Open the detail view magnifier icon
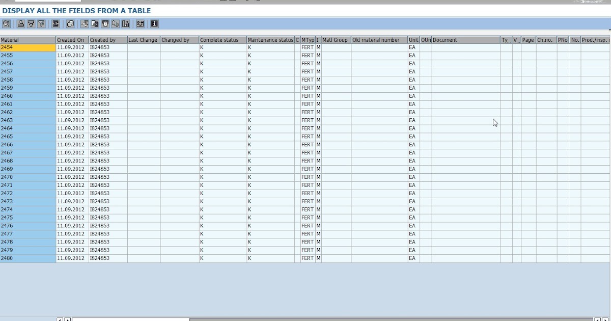 click(6, 23)
